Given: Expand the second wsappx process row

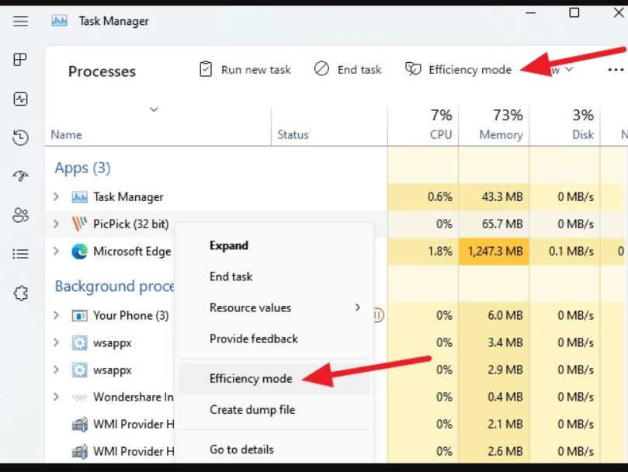Looking at the screenshot, I should (x=56, y=370).
